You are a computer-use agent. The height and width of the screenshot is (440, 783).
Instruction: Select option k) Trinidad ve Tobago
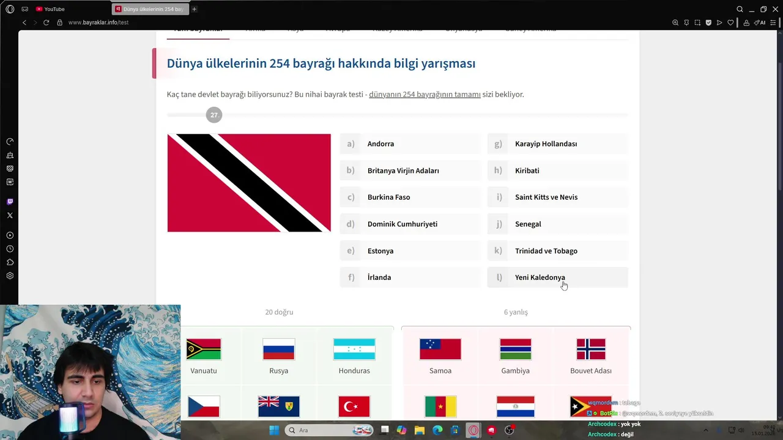point(558,251)
